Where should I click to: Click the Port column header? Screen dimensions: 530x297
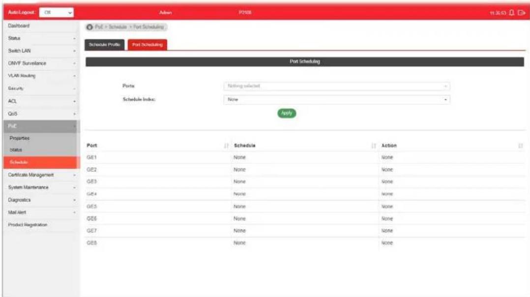pyautogui.click(x=92, y=146)
